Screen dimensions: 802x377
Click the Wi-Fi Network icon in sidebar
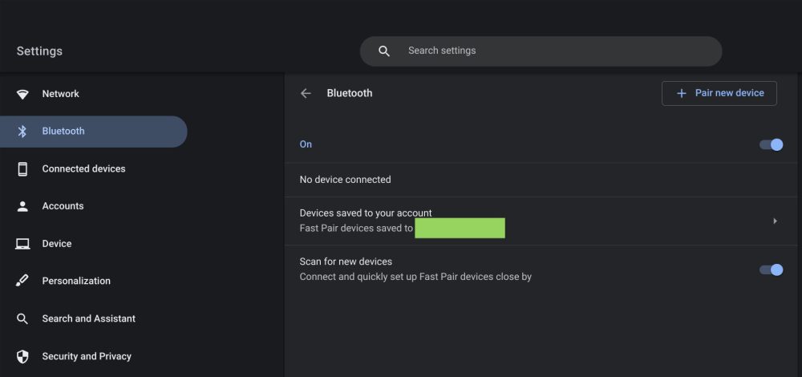click(22, 94)
